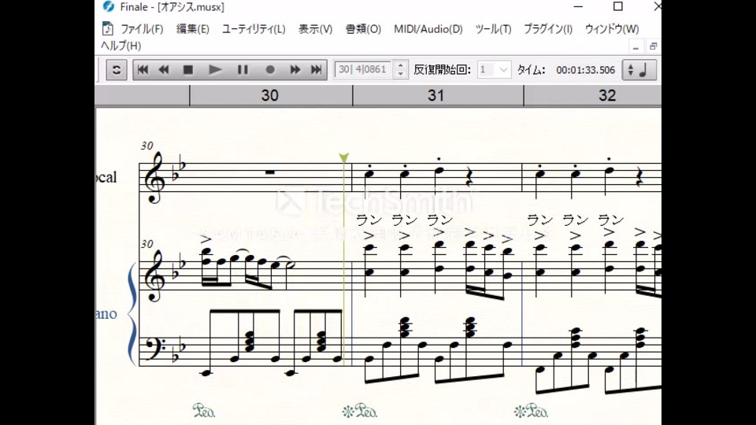Increase the measure counter with up stepper

pos(400,65)
